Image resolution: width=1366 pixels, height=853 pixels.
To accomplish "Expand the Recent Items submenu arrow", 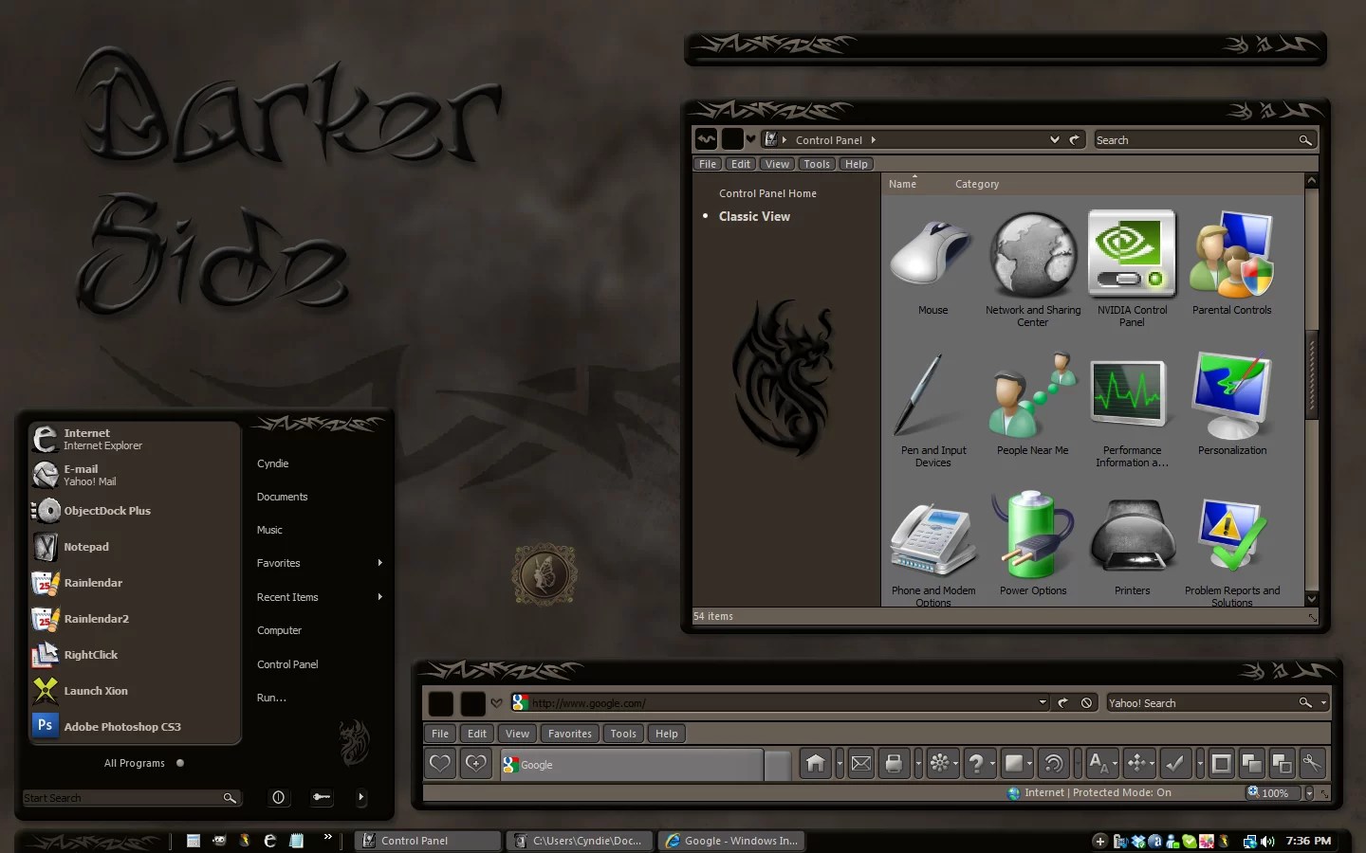I will [x=379, y=597].
